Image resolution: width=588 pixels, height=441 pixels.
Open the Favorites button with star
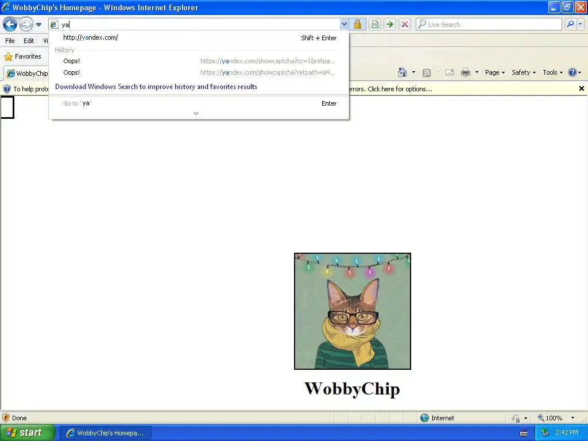pyautogui.click(x=22, y=56)
